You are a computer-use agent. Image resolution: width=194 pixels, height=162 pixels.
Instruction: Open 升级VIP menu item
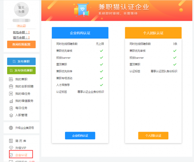[x=21, y=148]
